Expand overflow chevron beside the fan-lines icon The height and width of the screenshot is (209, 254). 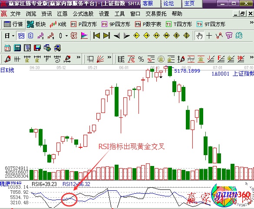pyautogui.click(x=109, y=57)
